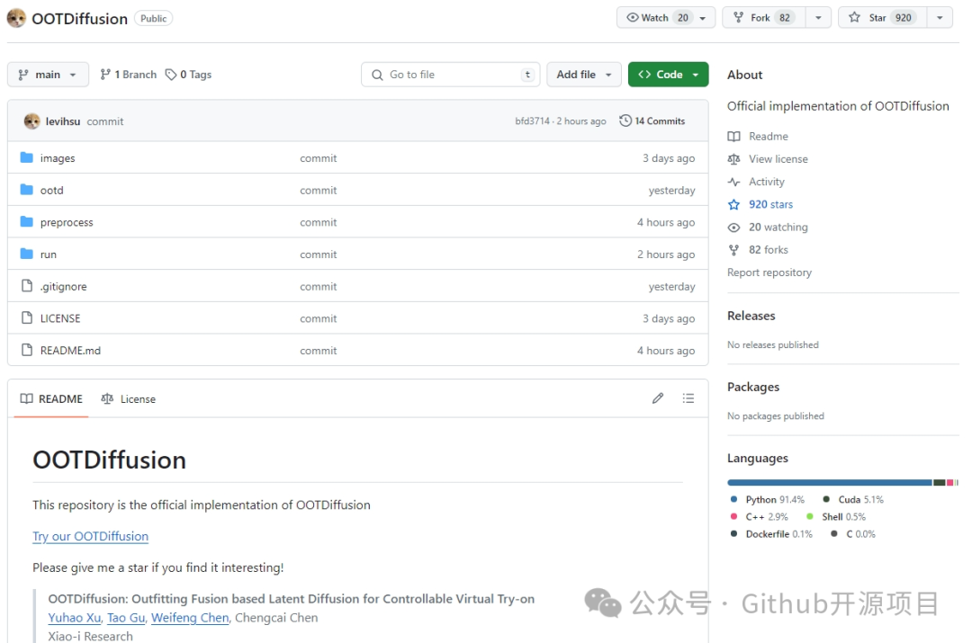
Task: Open commit hash bfd3714
Action: [533, 121]
